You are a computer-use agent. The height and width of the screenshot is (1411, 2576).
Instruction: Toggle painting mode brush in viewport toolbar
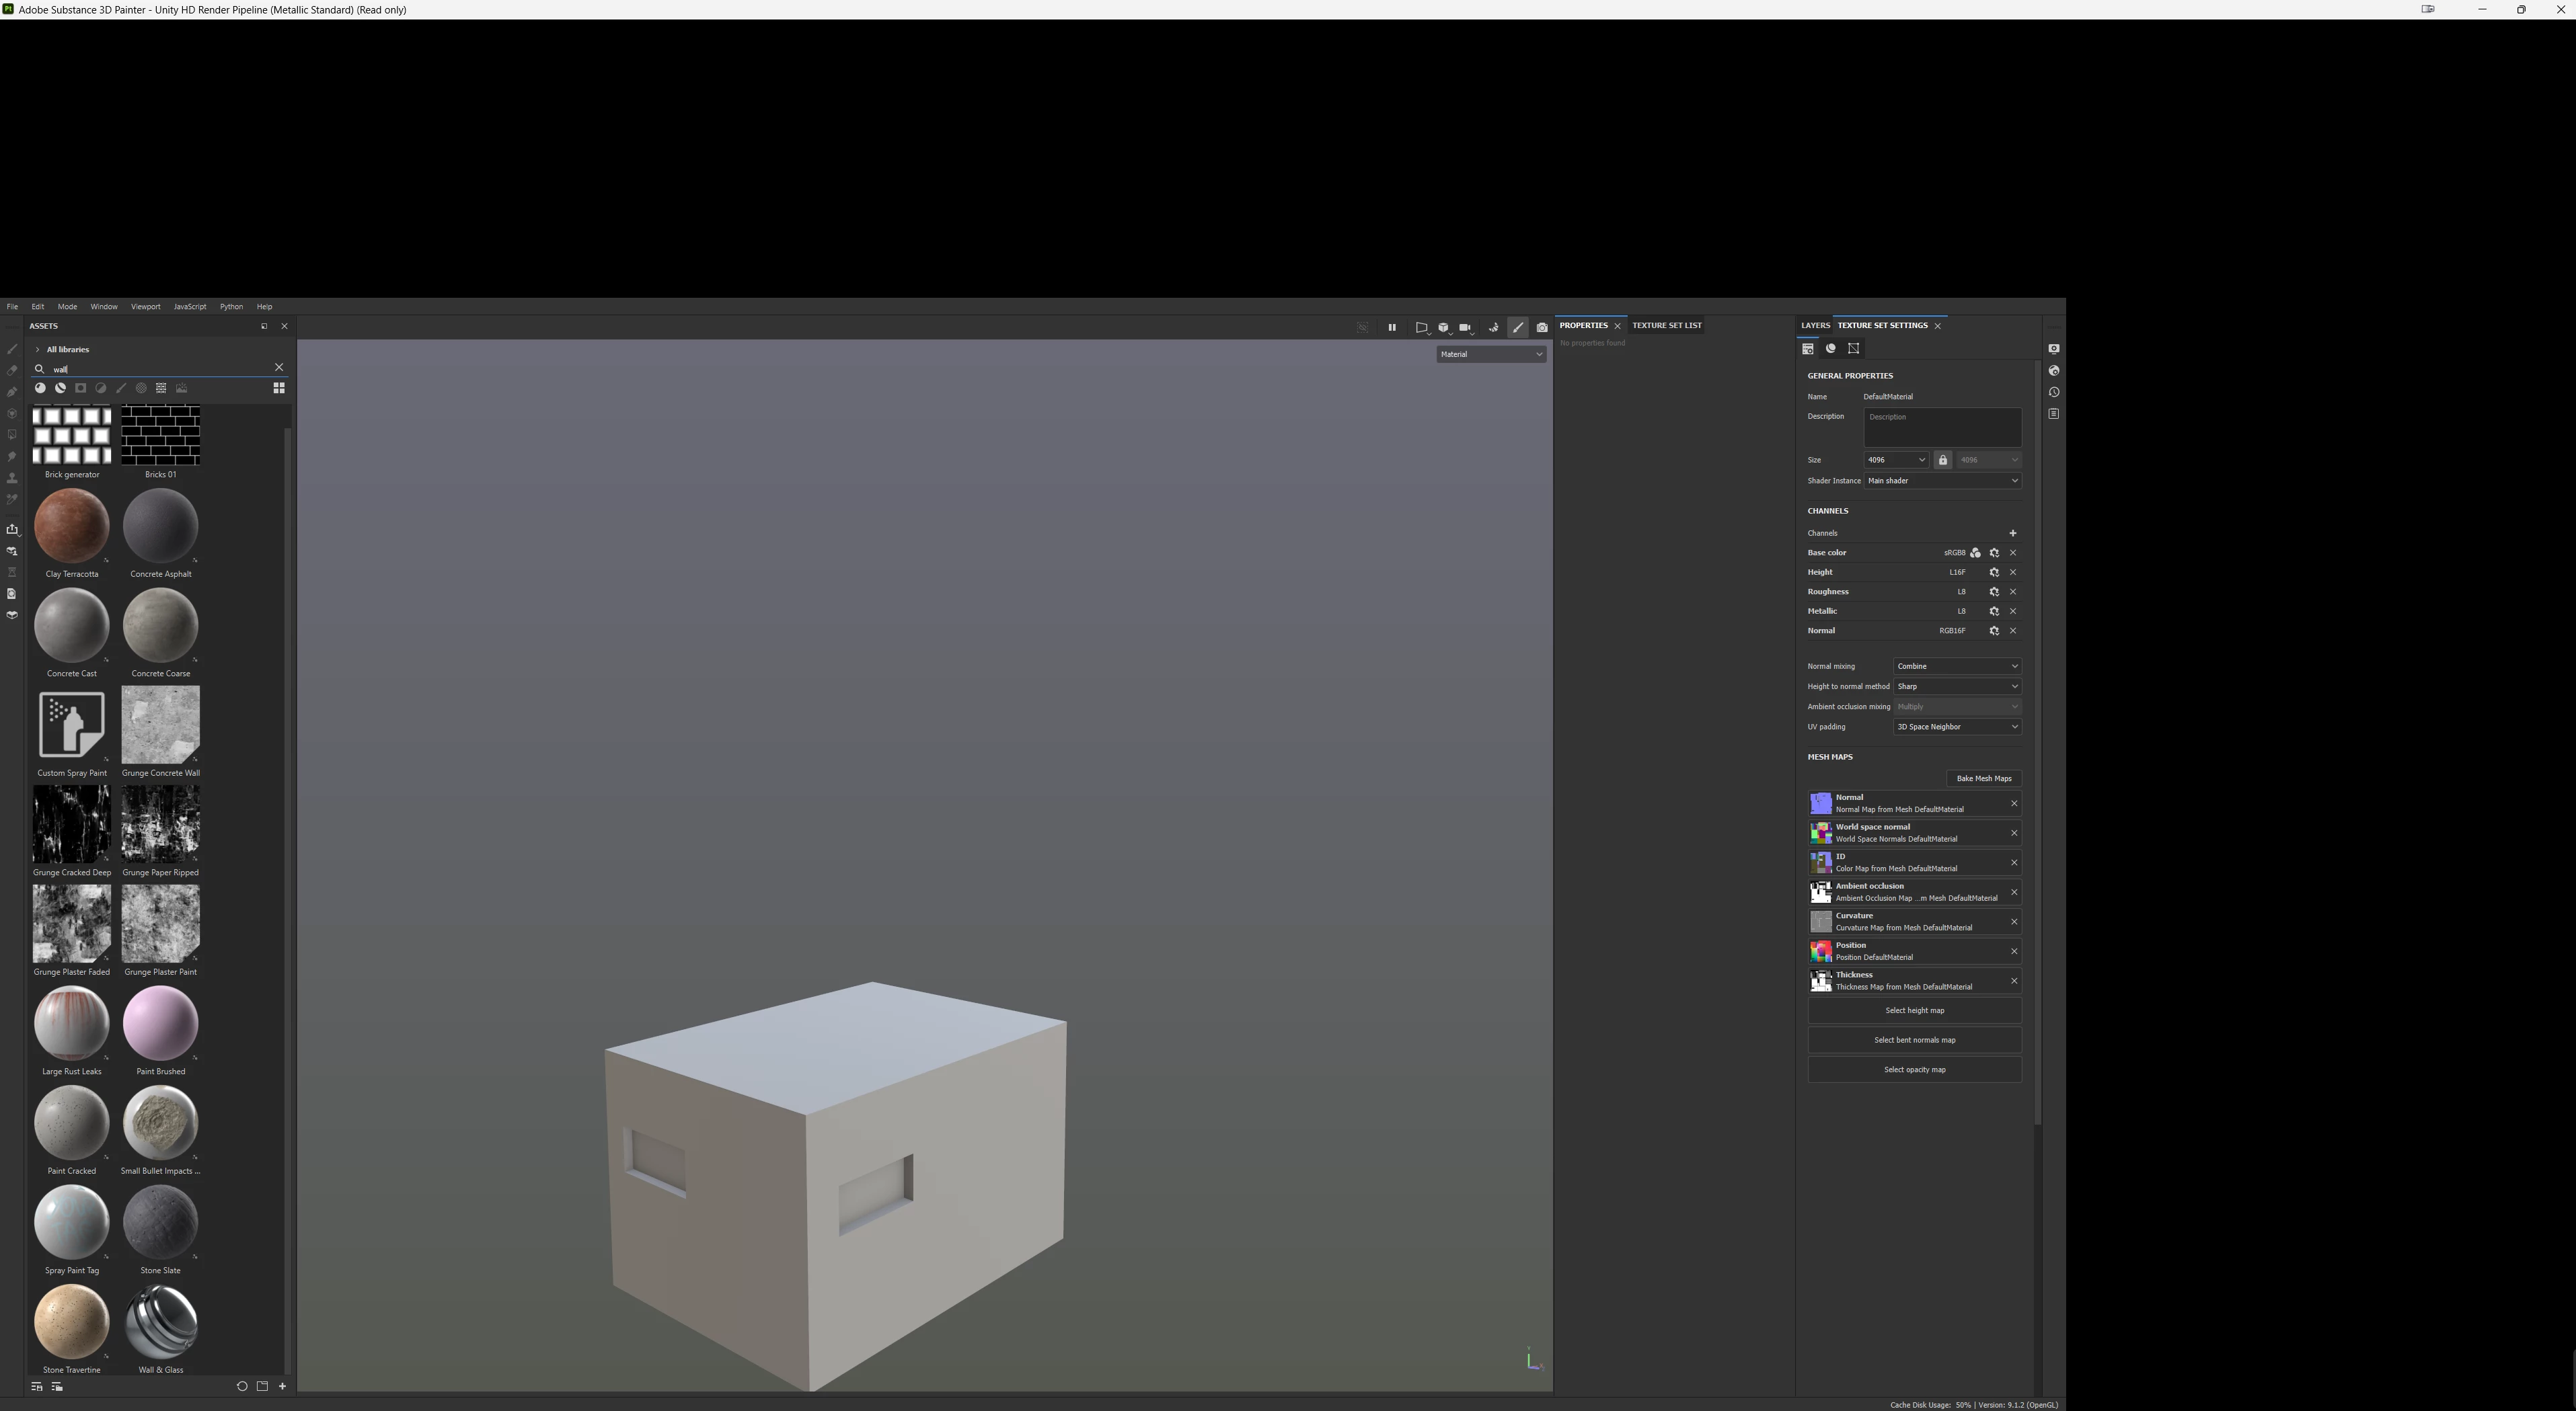[x=1518, y=328]
